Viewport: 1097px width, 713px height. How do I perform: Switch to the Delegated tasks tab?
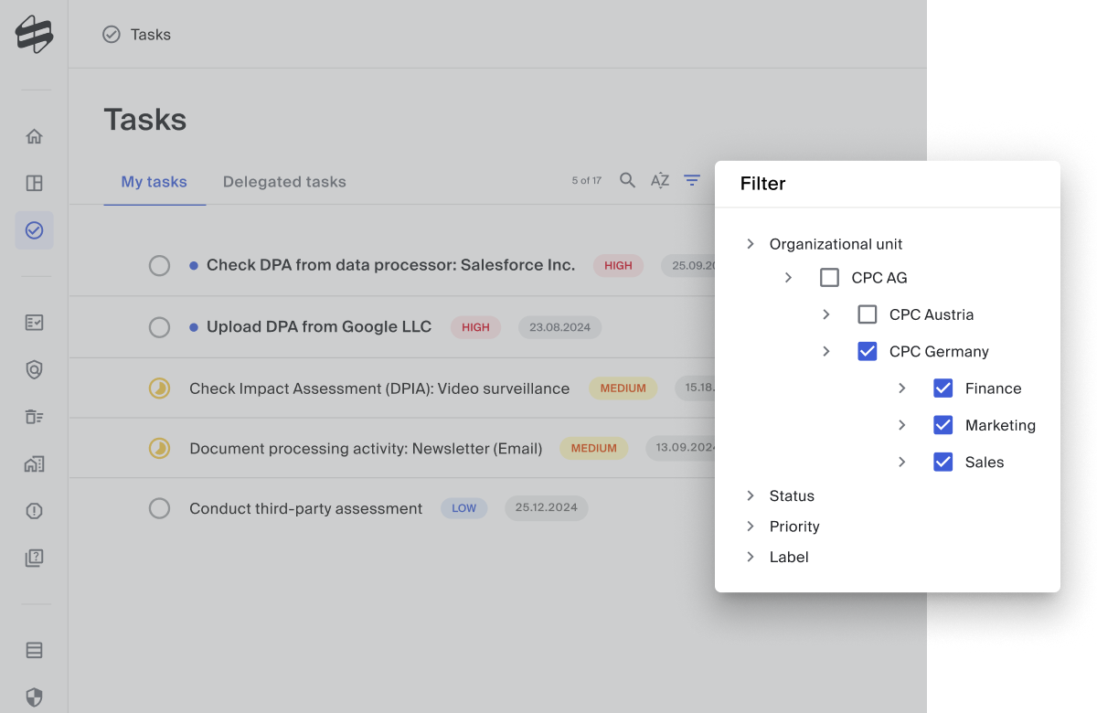pyautogui.click(x=284, y=182)
